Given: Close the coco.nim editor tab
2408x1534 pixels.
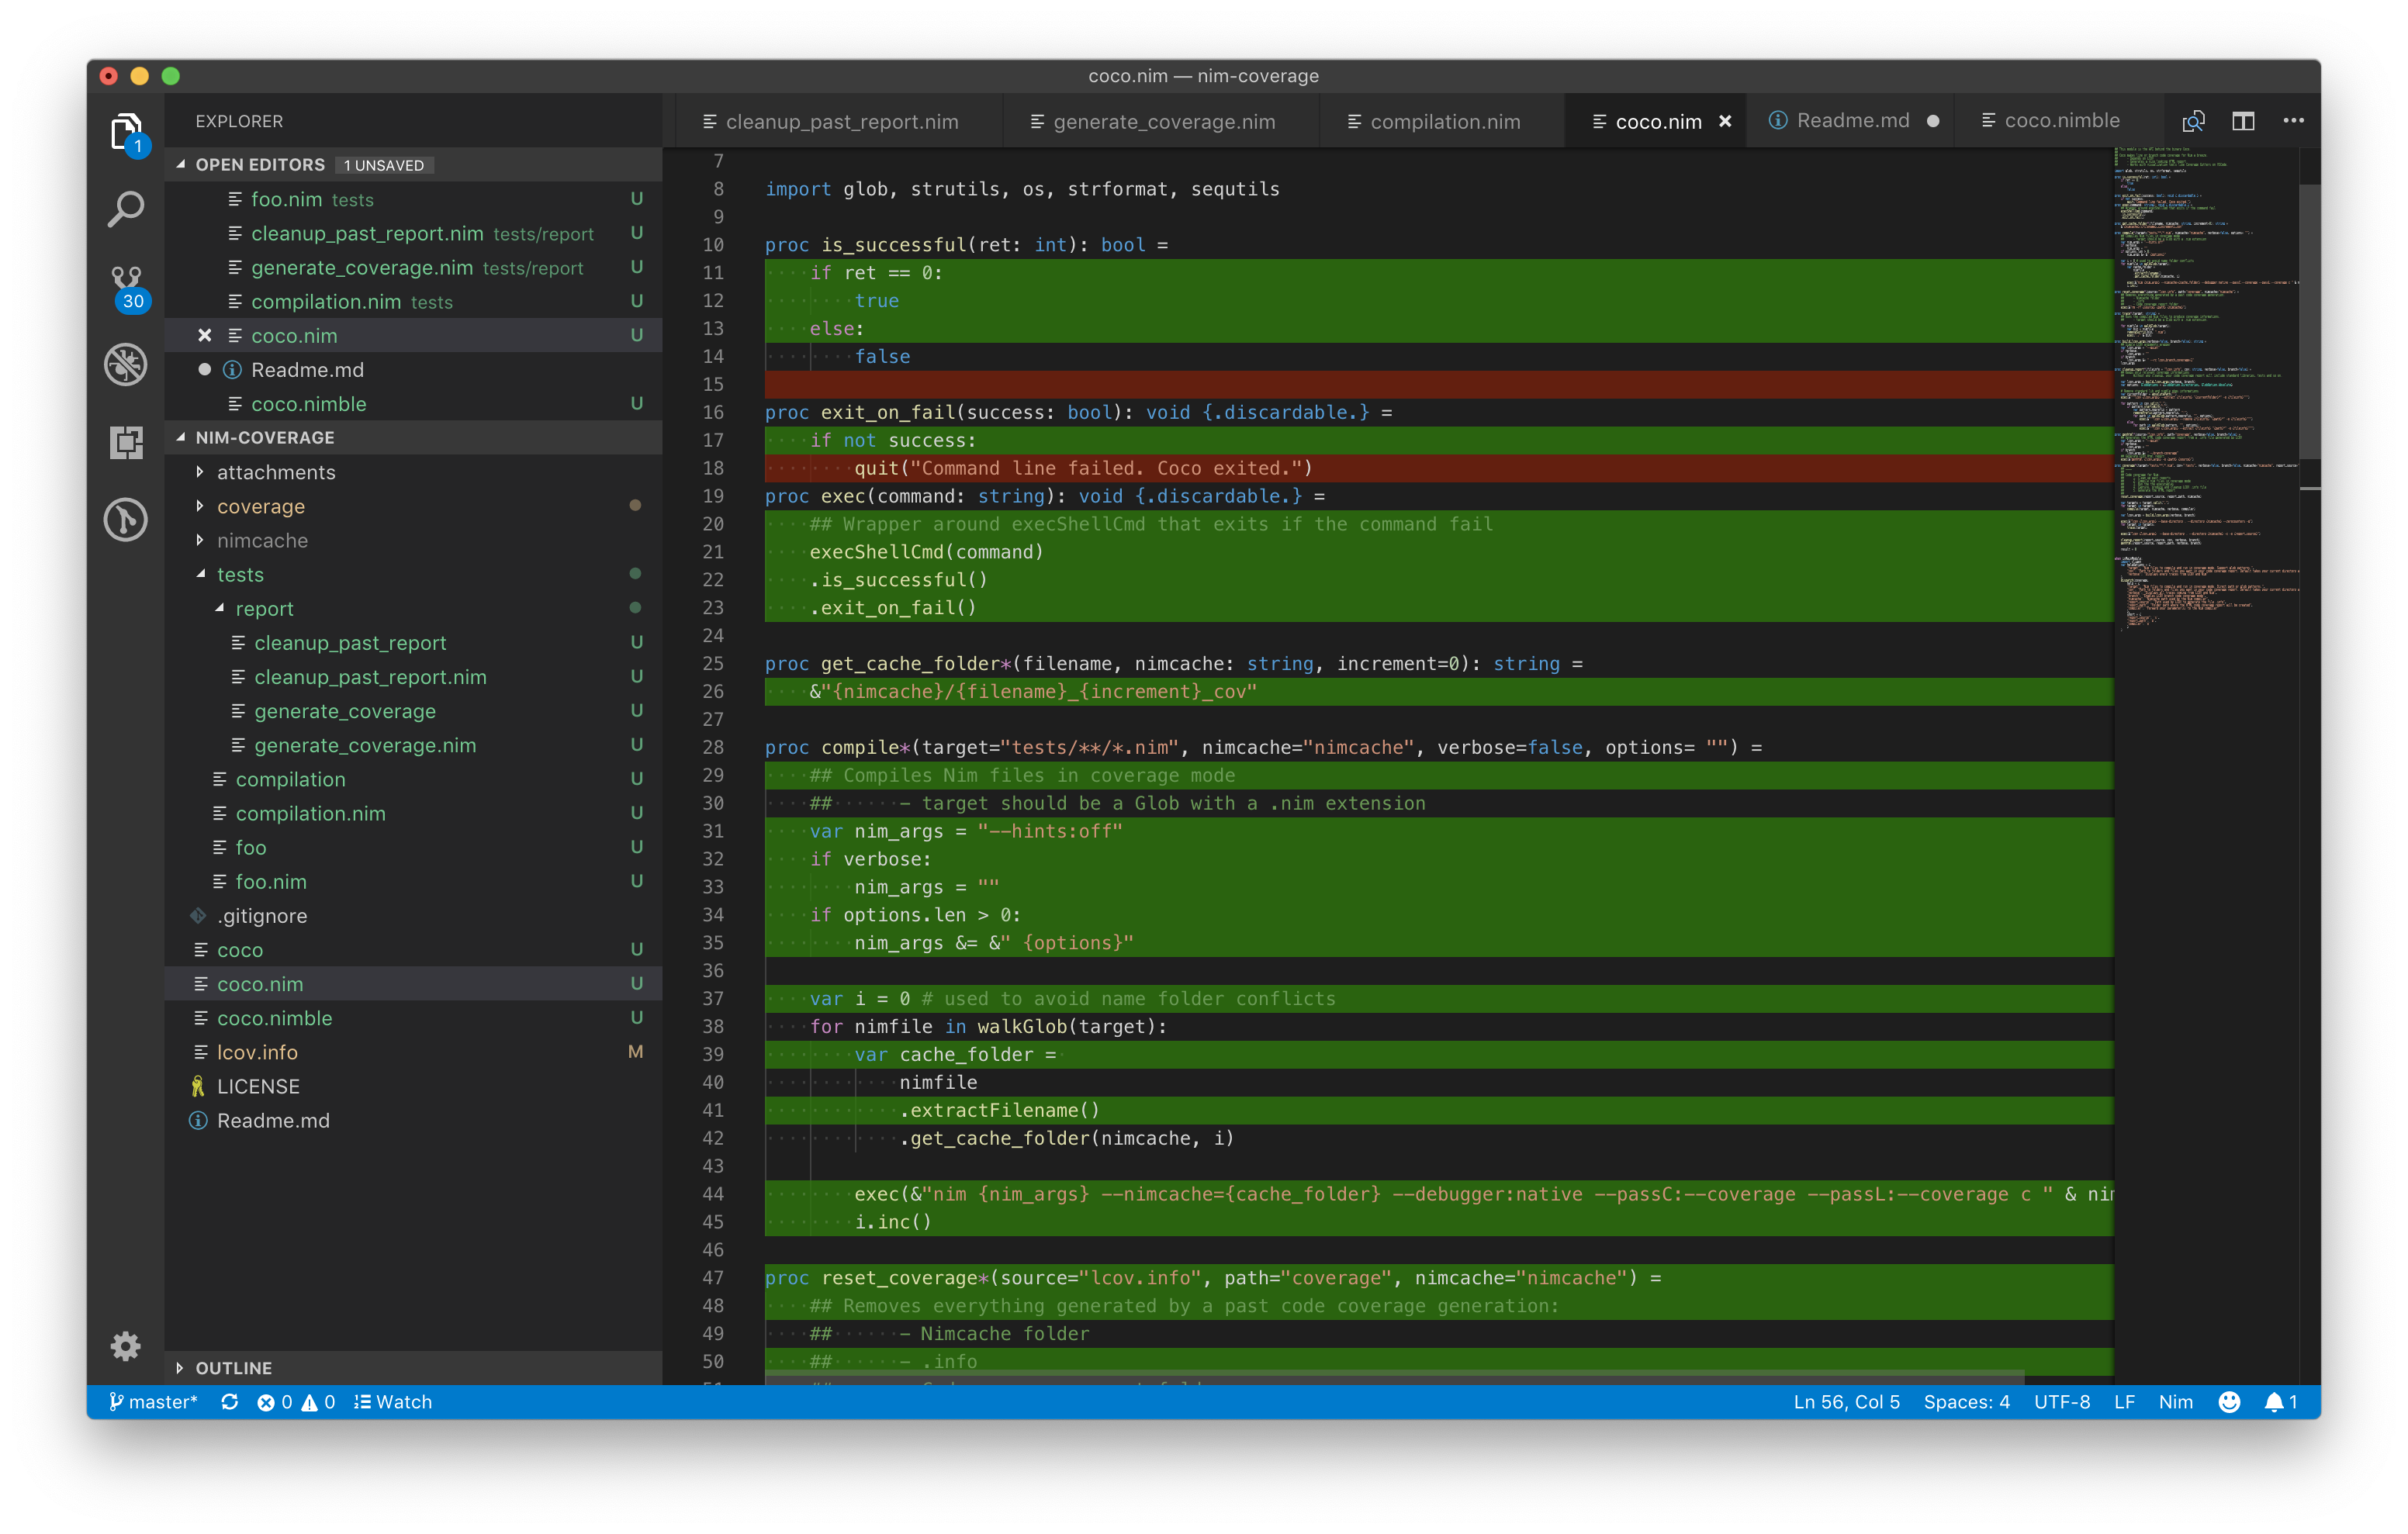Looking at the screenshot, I should click(x=1725, y=121).
